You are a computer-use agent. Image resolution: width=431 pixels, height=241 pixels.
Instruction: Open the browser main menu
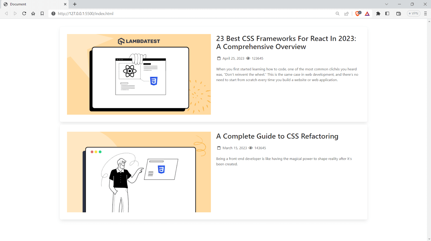[426, 13]
